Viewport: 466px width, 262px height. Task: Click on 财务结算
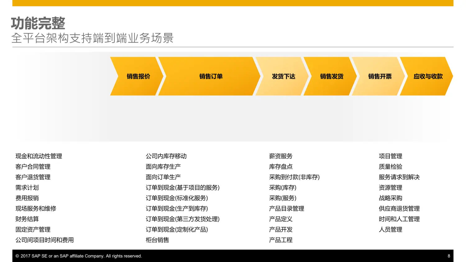click(27, 219)
